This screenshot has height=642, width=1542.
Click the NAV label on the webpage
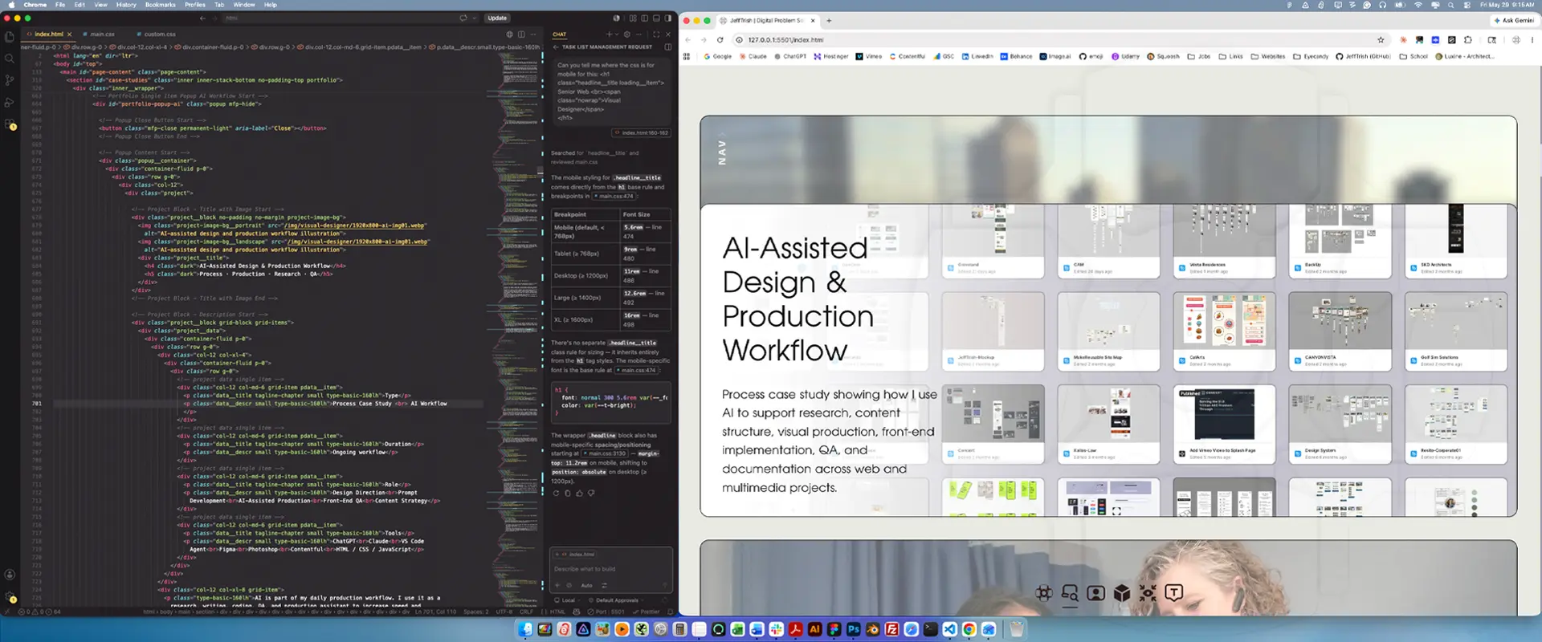[722, 152]
